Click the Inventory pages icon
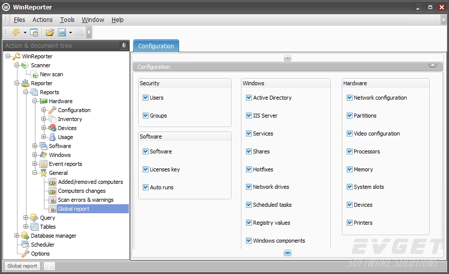This screenshot has height=274, width=449. click(52, 119)
